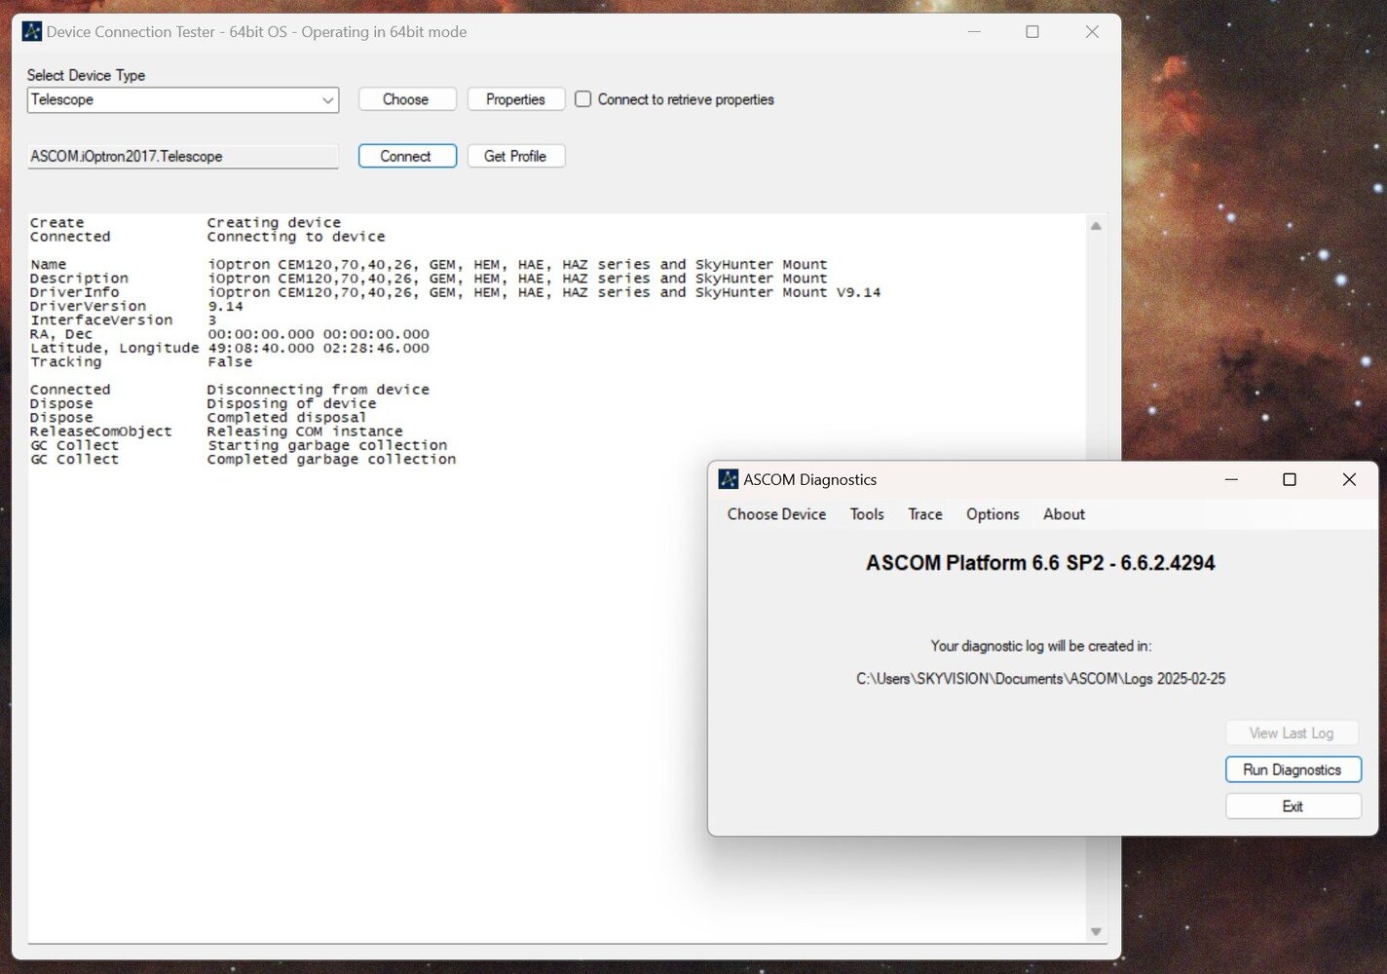Maximize the ASCOM Diagnostics window
Image resolution: width=1387 pixels, height=974 pixels.
pyautogui.click(x=1290, y=479)
